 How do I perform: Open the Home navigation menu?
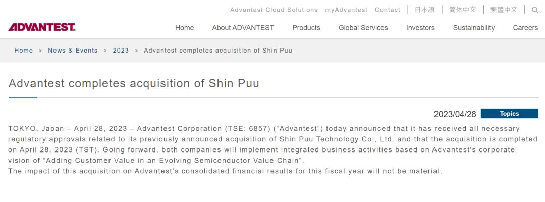pyautogui.click(x=184, y=28)
